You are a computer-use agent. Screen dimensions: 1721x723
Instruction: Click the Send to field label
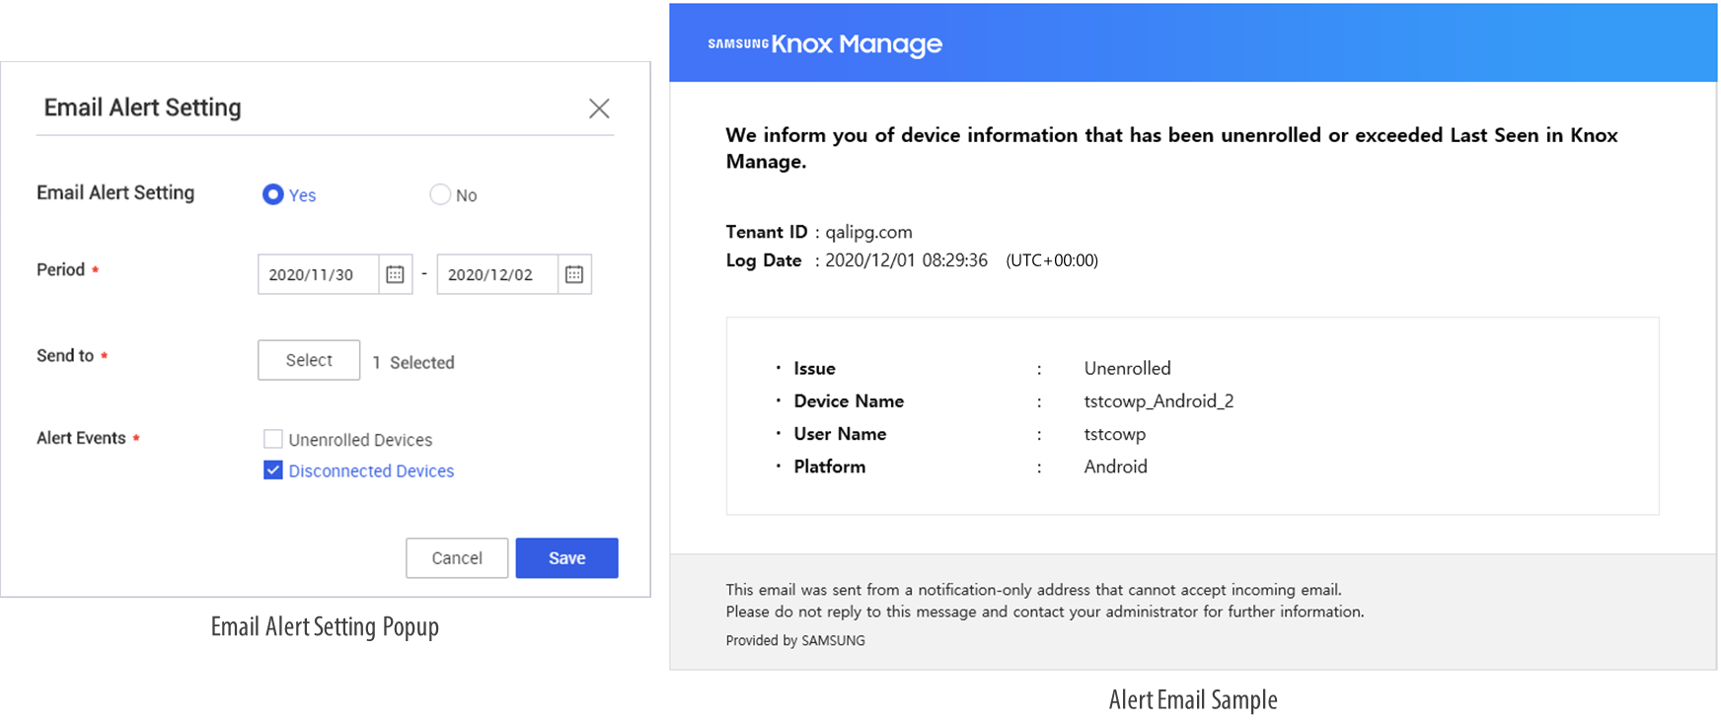tap(65, 355)
